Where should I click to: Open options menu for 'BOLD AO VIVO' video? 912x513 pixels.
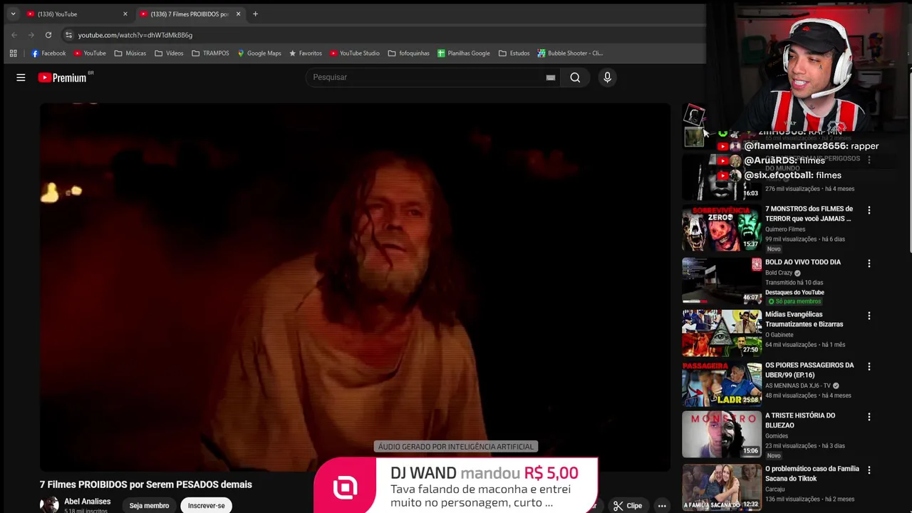[869, 264]
